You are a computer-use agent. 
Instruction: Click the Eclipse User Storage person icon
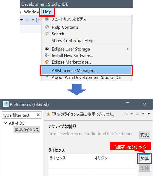(x=47, y=49)
